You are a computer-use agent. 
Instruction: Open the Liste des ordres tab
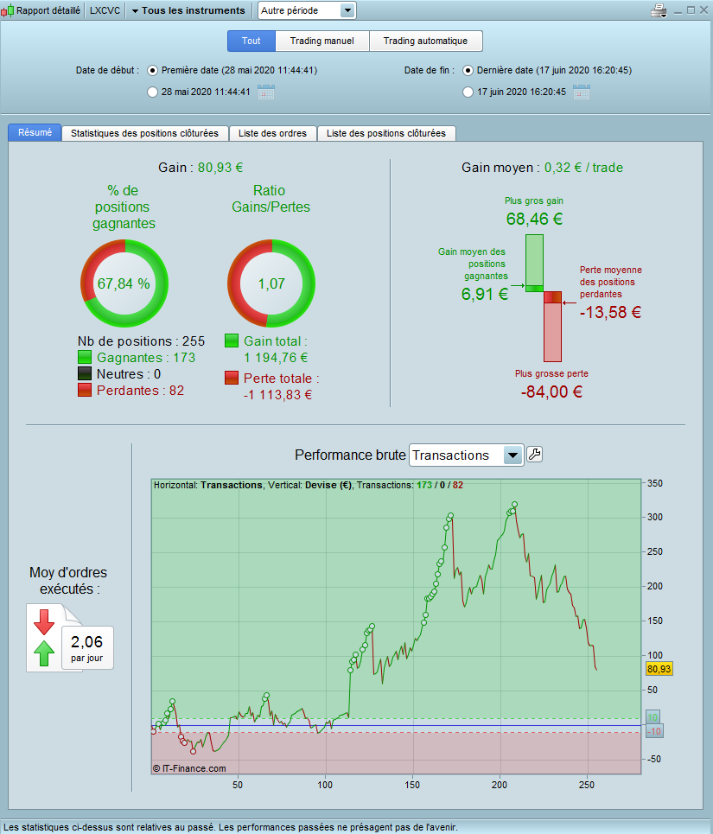point(273,133)
